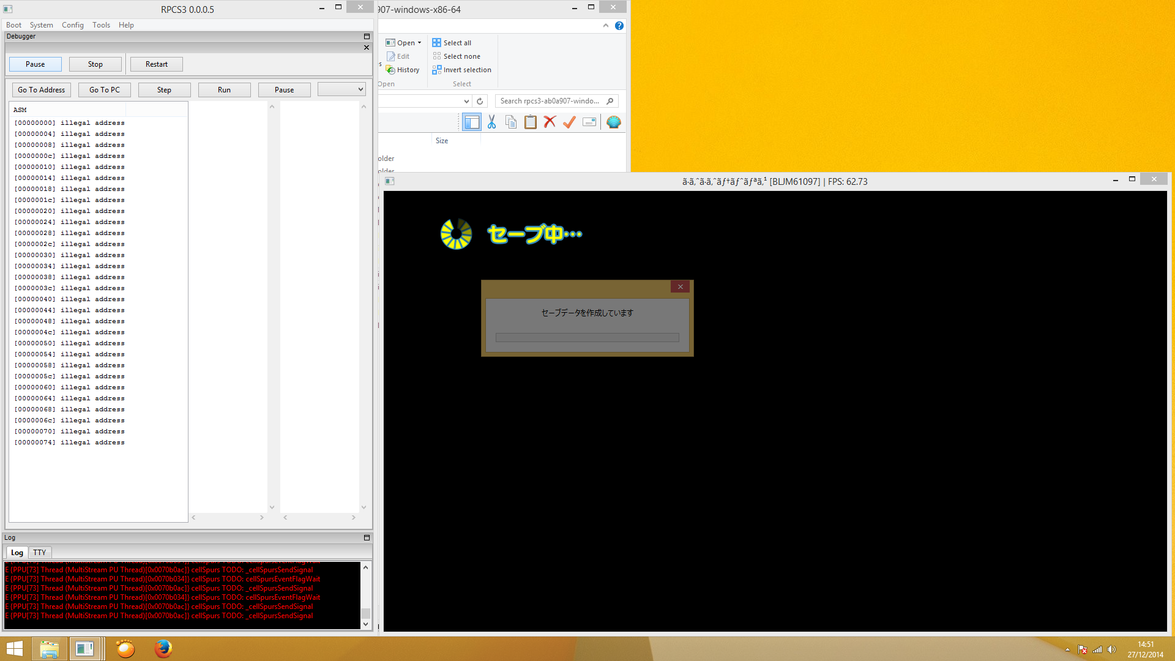Switch to the TTY log tab
Screen dimensions: 1175x661
coord(40,552)
